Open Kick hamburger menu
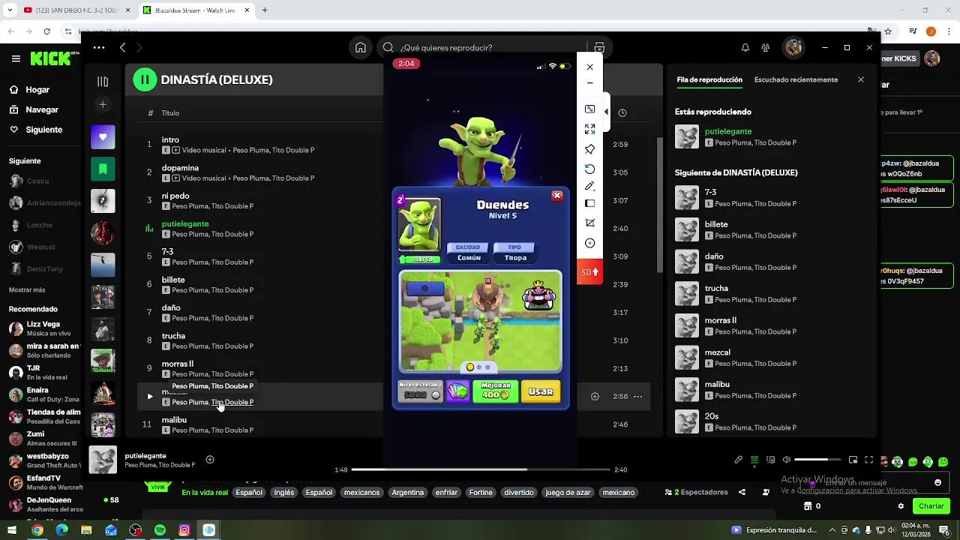960x540 pixels. pos(16,58)
